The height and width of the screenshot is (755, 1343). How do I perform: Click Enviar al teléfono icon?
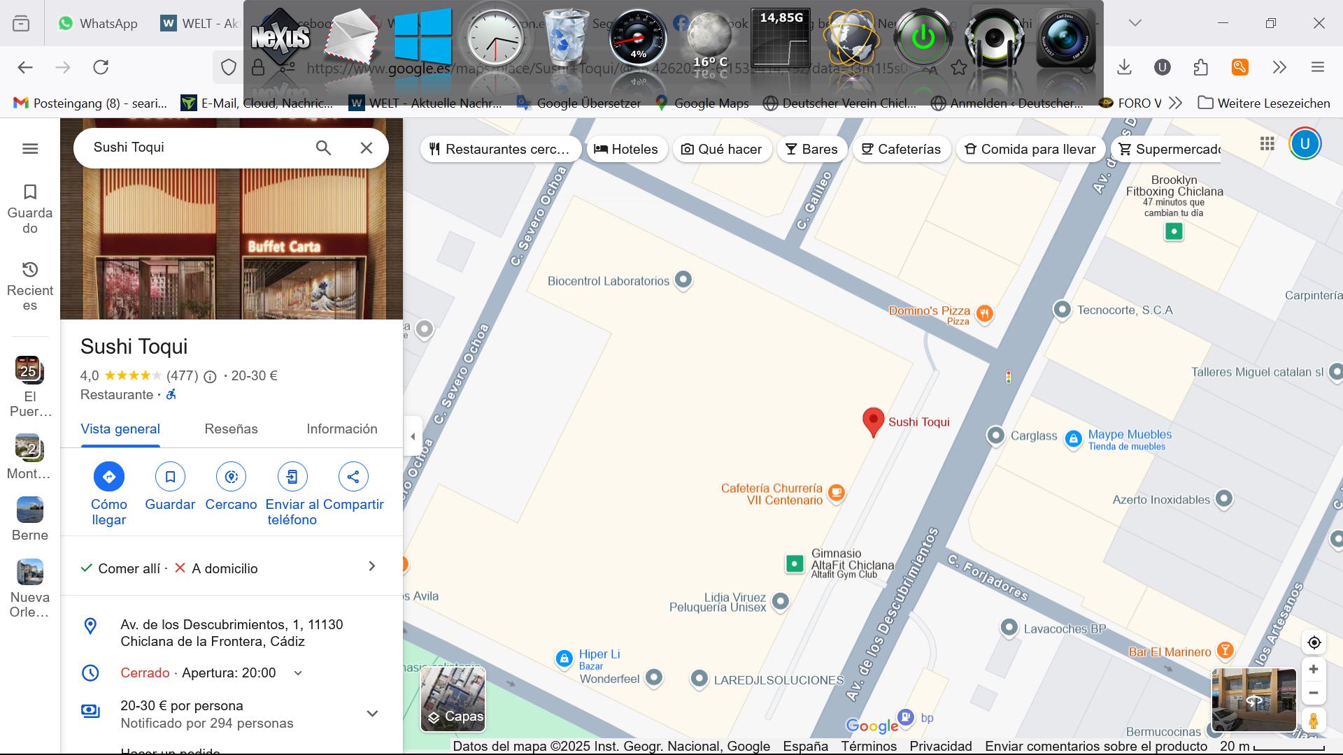click(x=292, y=477)
